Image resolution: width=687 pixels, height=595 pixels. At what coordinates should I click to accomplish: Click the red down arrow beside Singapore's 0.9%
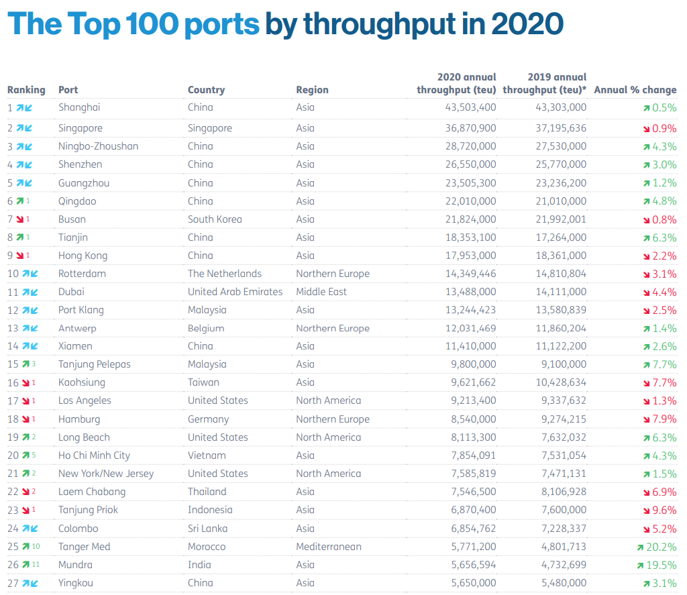tap(646, 127)
